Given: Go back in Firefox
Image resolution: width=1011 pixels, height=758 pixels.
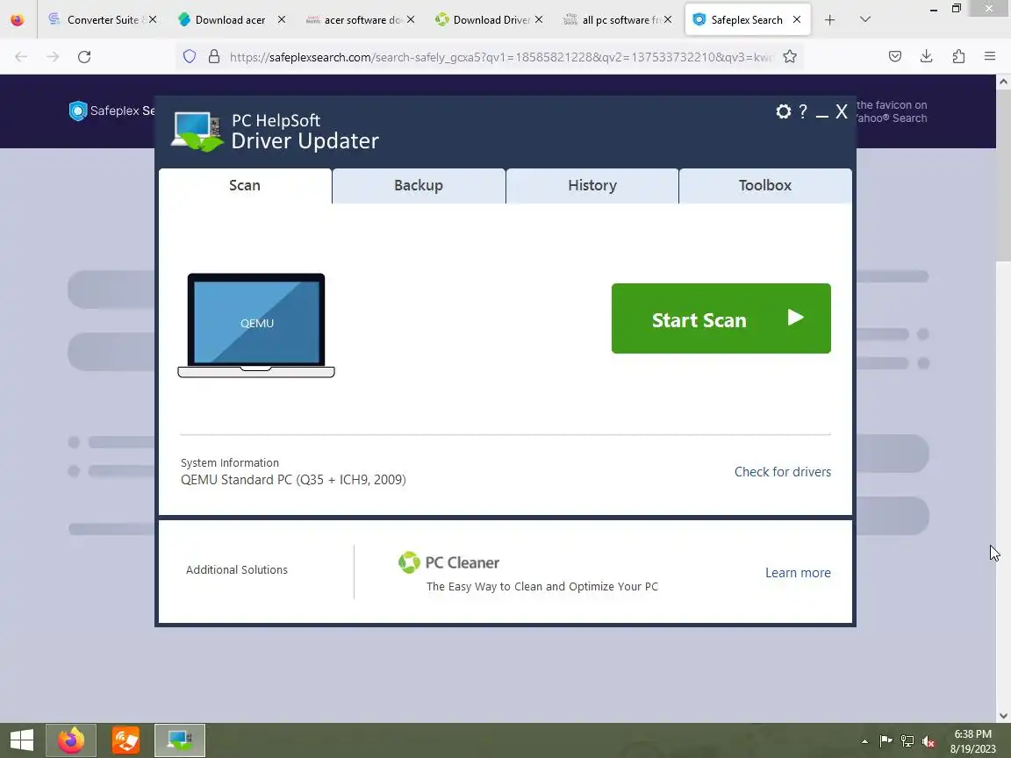Looking at the screenshot, I should tap(21, 57).
